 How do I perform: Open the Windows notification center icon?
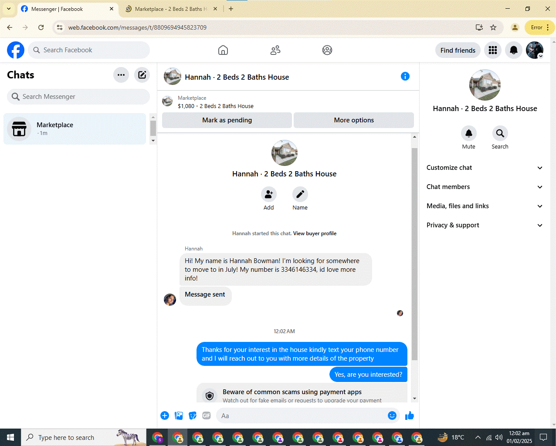pos(543,437)
